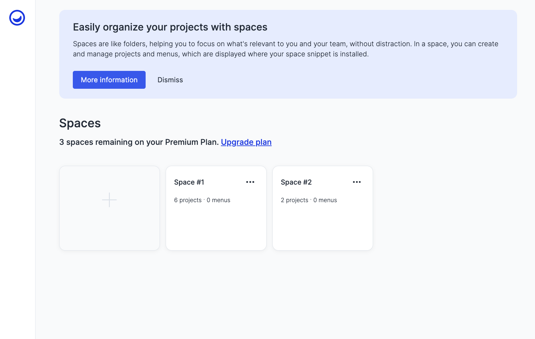
Task: Follow the Upgrade plan link
Action: (246, 142)
